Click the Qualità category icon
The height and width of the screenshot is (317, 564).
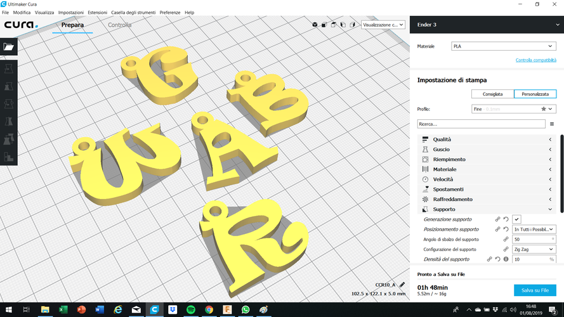point(425,139)
